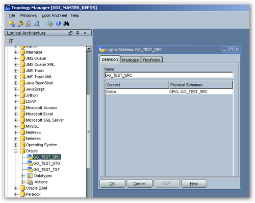Screen dimensions: 255x203
Task: Click the OK button
Action: point(112,184)
